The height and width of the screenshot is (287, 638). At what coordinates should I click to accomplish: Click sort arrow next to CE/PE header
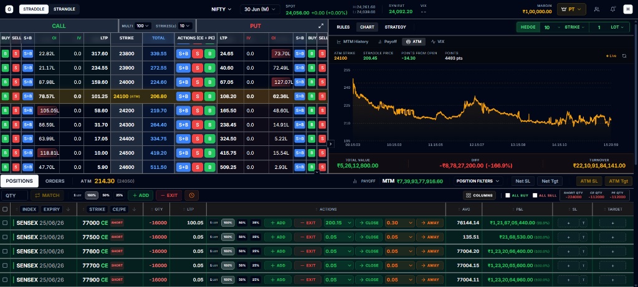click(x=134, y=209)
